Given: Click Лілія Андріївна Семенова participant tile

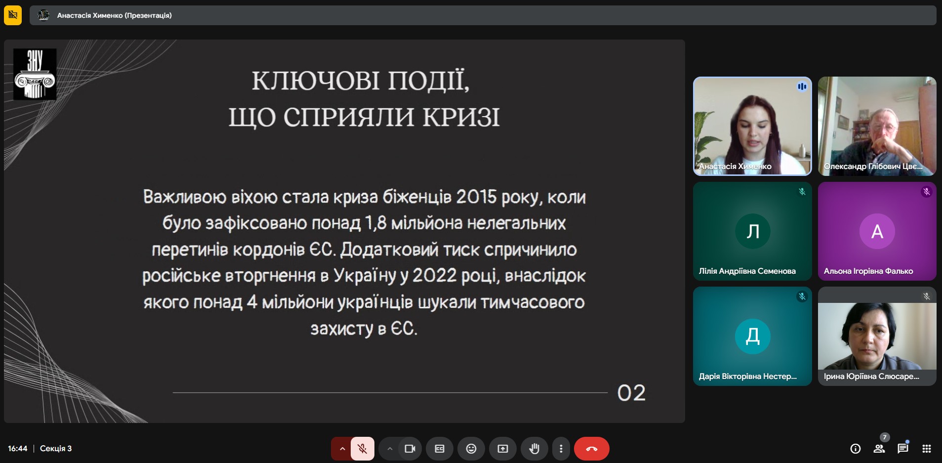Looking at the screenshot, I should pyautogui.click(x=752, y=231).
